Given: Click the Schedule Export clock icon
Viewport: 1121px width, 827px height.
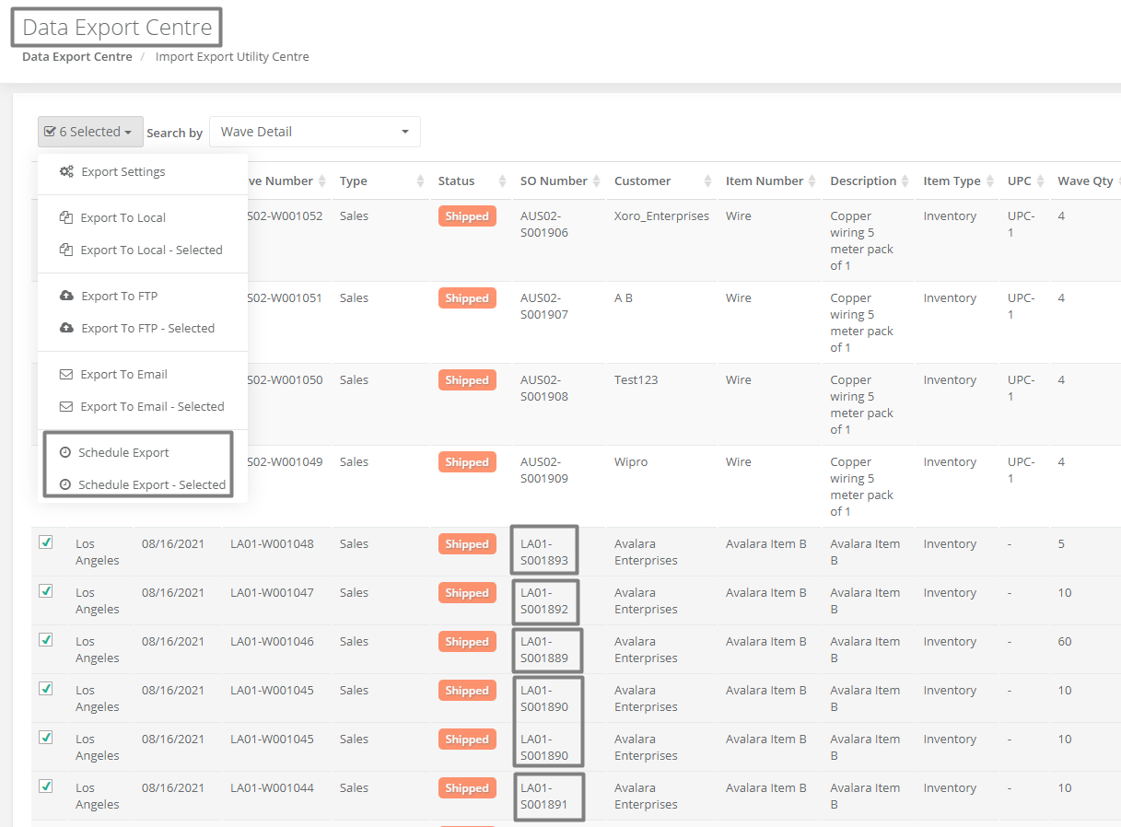Looking at the screenshot, I should 65,453.
